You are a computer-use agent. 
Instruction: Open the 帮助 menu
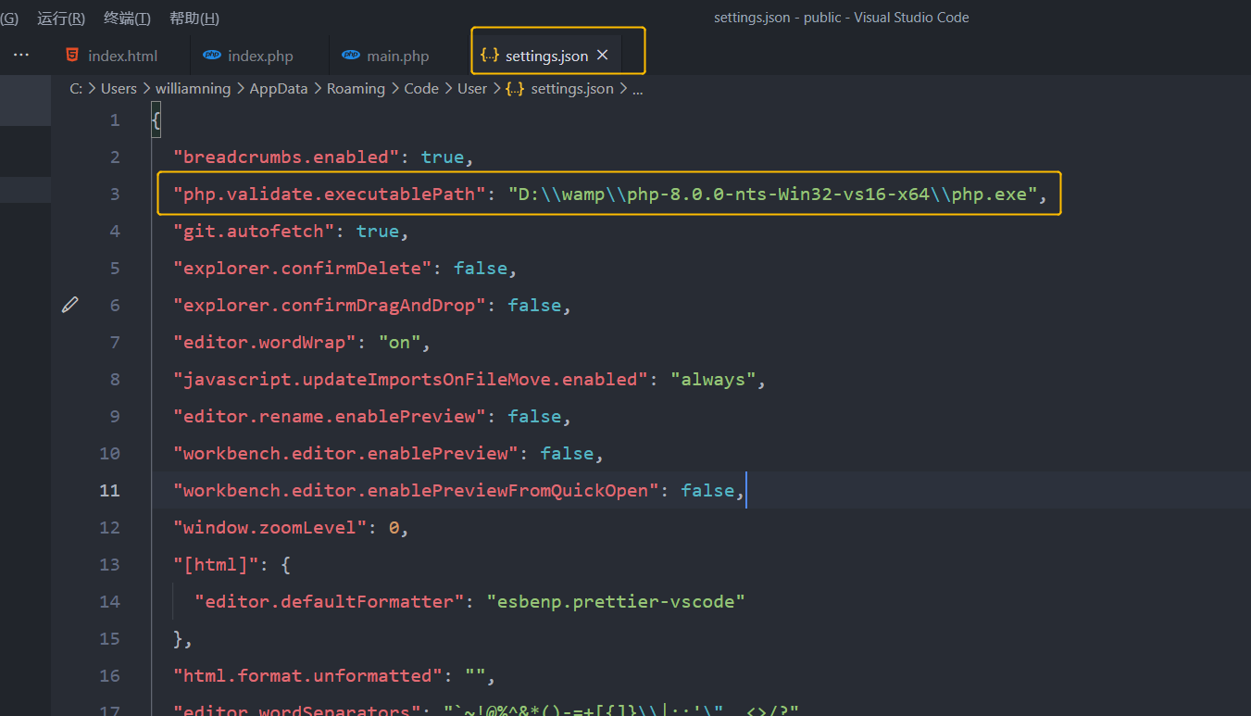pyautogui.click(x=194, y=18)
